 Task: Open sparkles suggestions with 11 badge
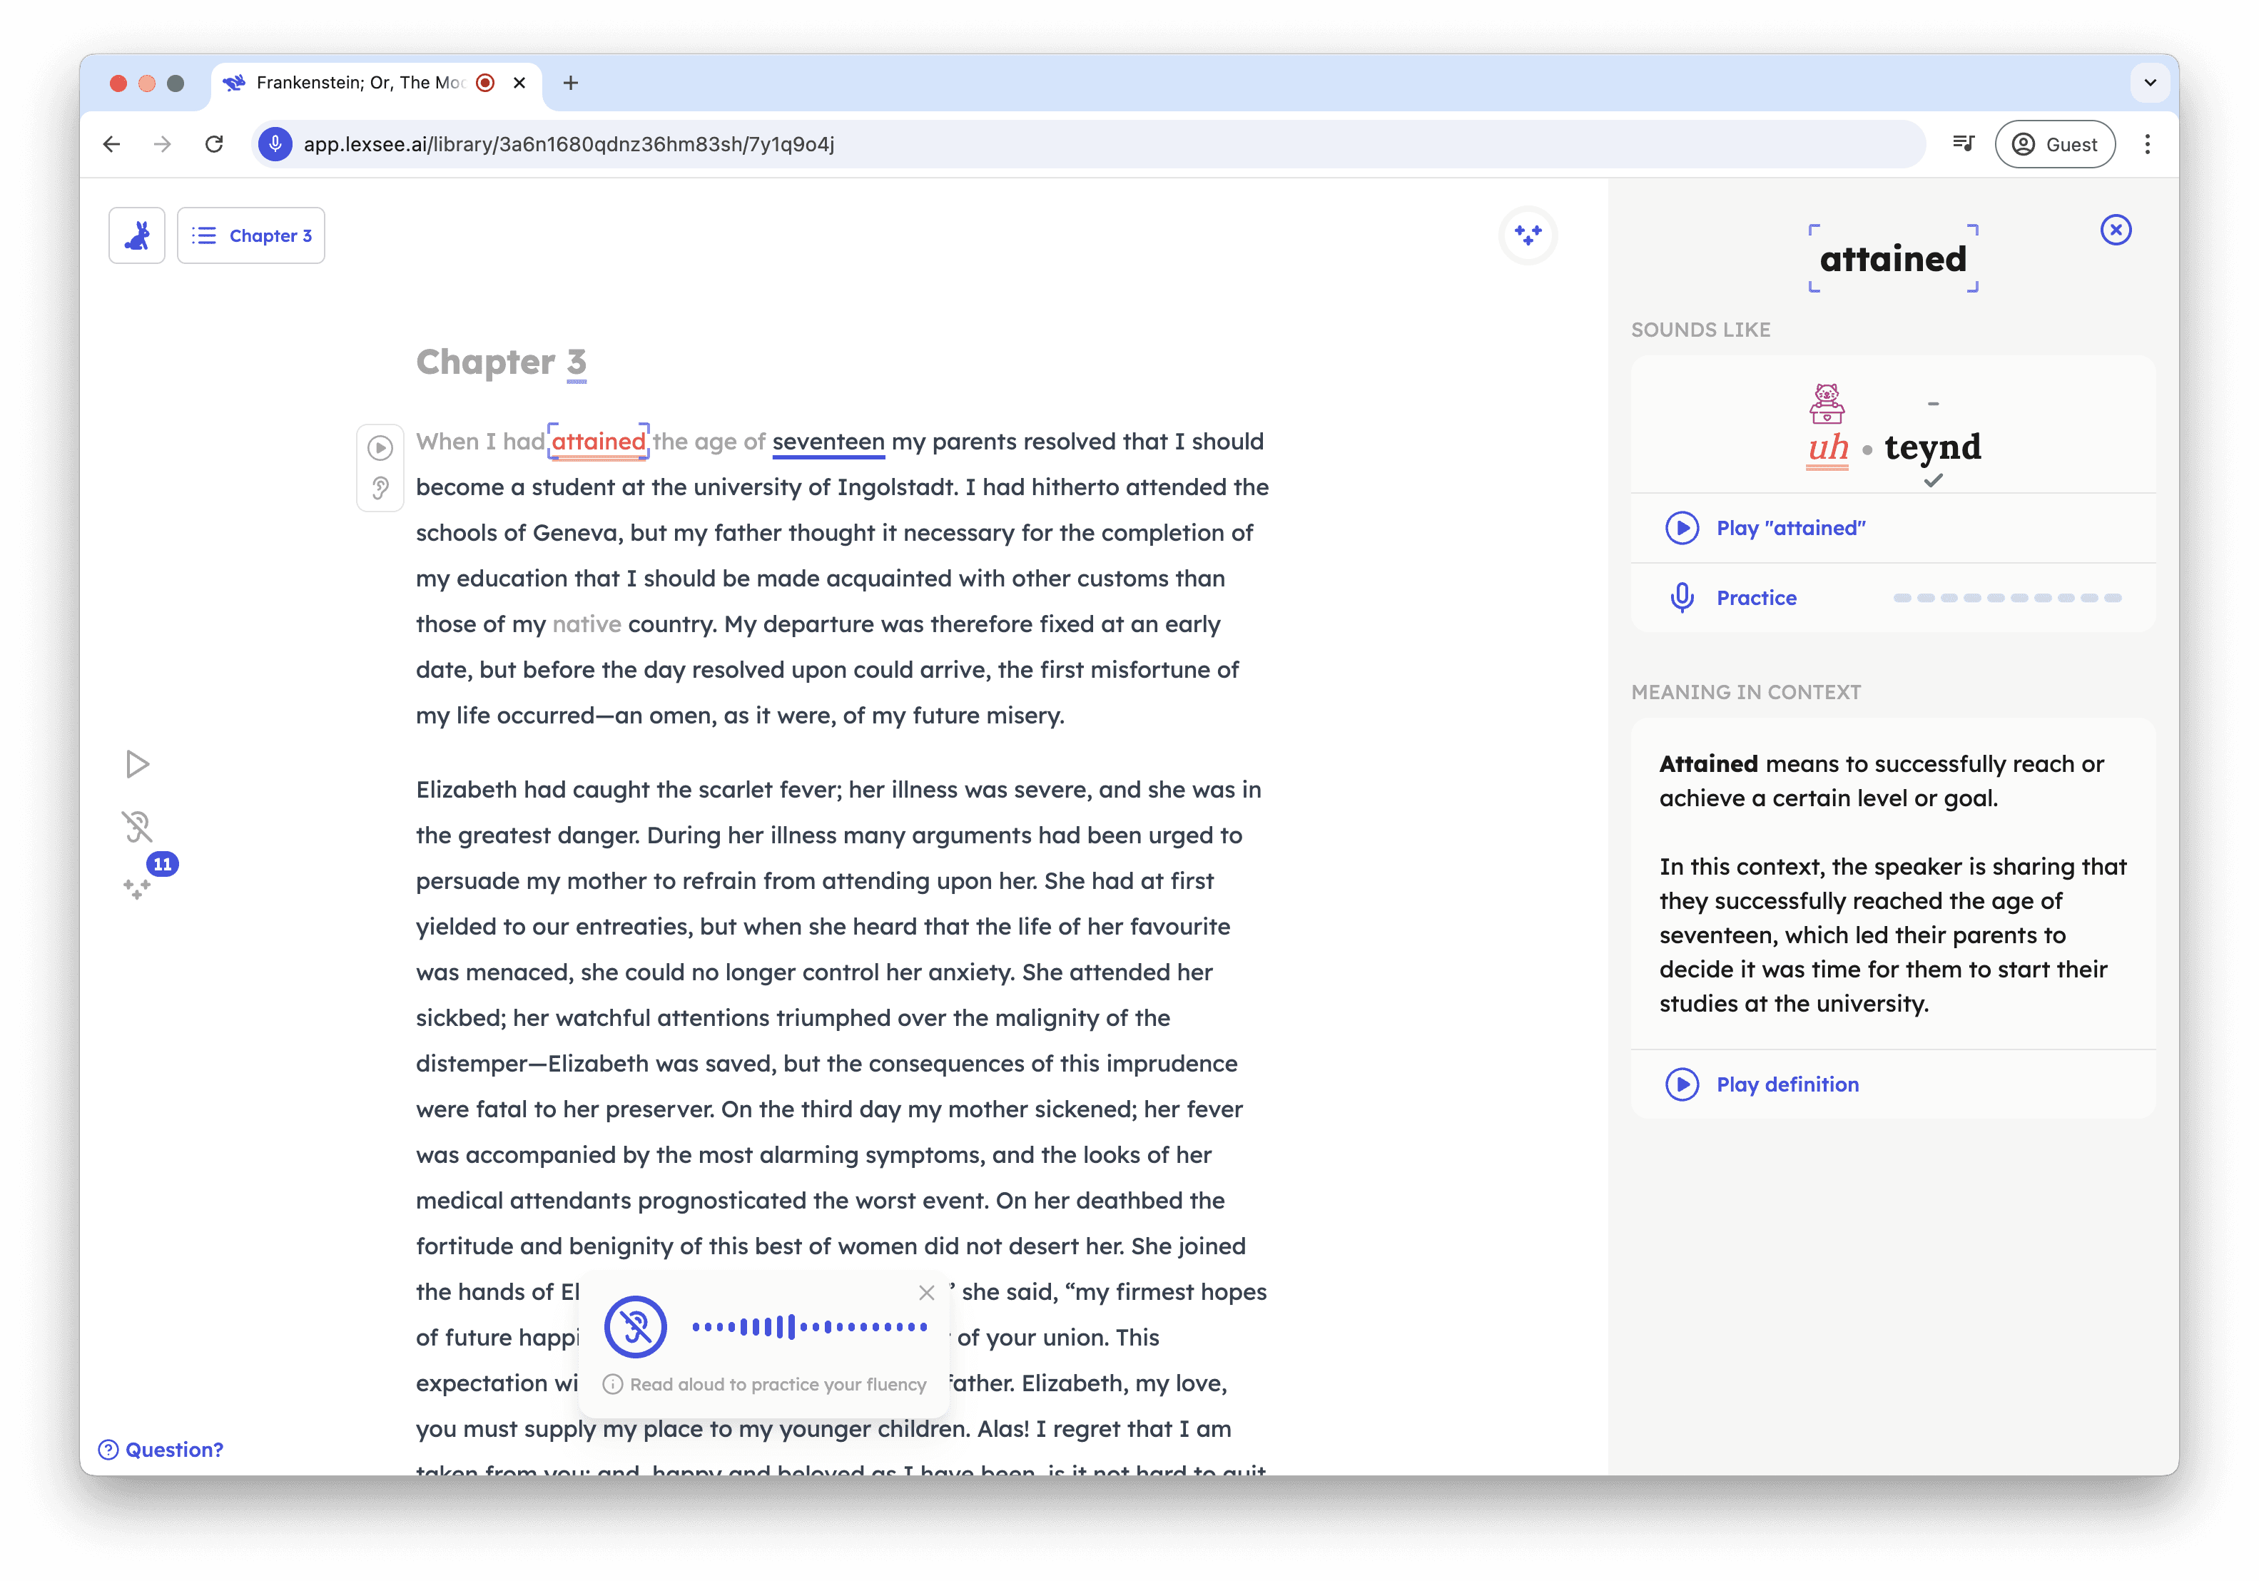138,888
